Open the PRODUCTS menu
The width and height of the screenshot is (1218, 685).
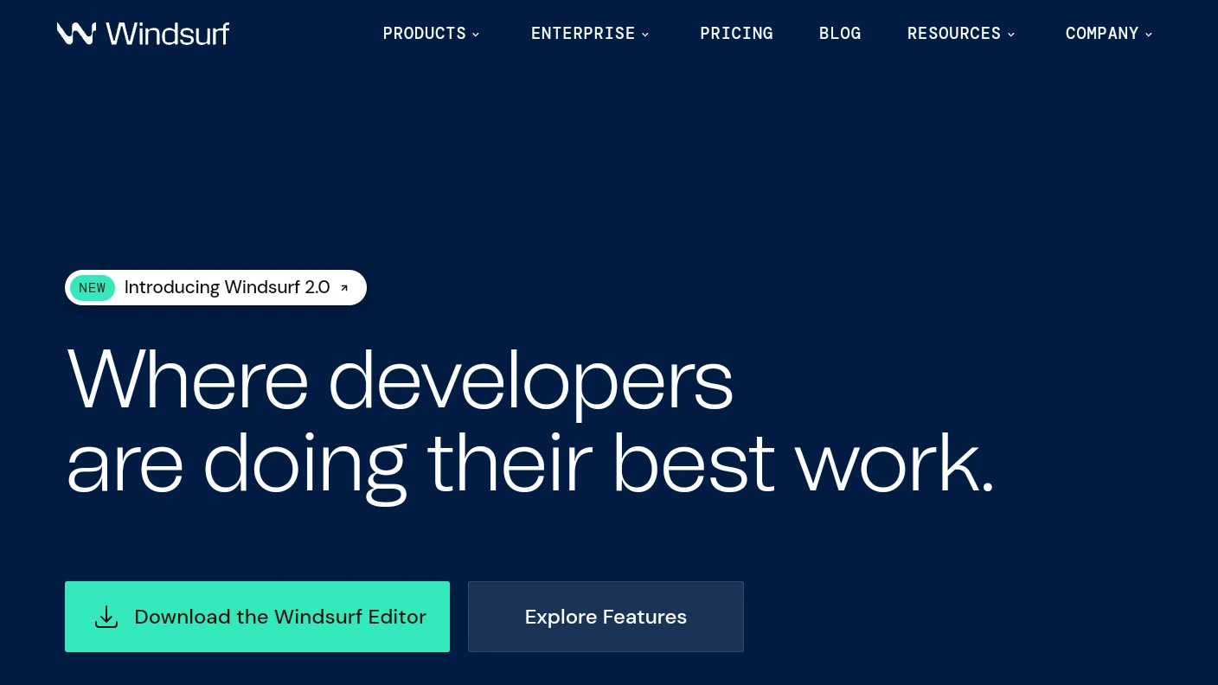click(432, 34)
